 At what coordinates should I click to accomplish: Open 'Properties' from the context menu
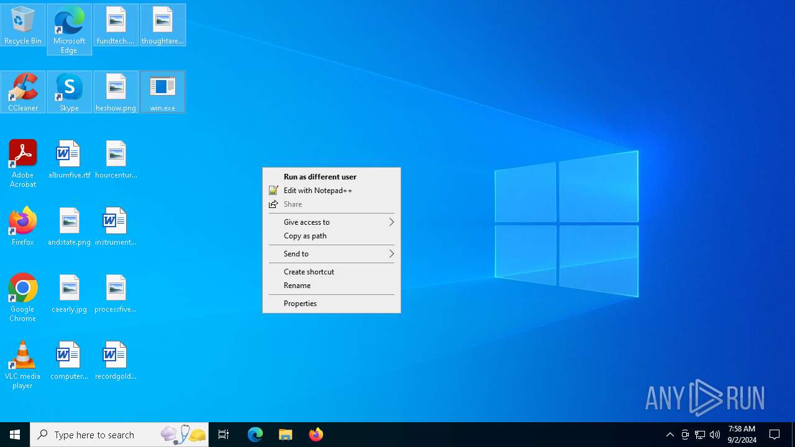[332, 304]
